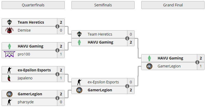Click the Demise team logo
The image size is (206, 107).
[9, 30]
